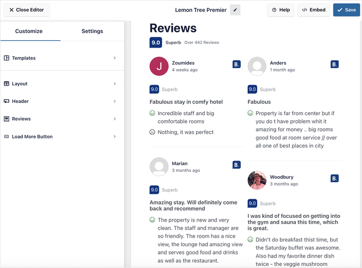Click reviewer name Zoumides

pos(183,63)
